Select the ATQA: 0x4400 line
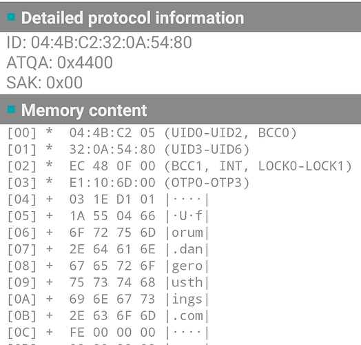The height and width of the screenshot is (345, 361). pos(60,63)
